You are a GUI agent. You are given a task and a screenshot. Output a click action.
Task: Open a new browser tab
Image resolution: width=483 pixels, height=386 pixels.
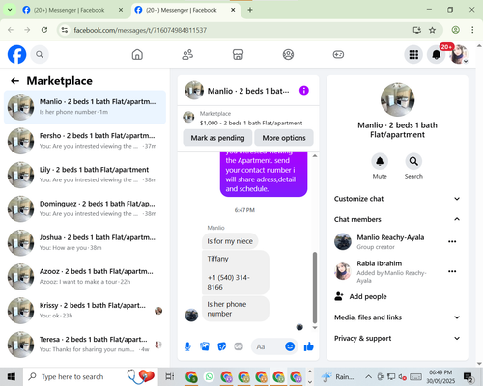(x=250, y=10)
